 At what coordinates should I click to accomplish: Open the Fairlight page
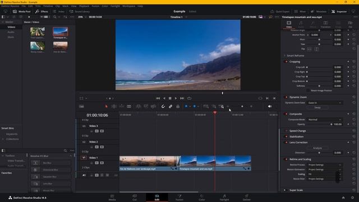click(224, 198)
